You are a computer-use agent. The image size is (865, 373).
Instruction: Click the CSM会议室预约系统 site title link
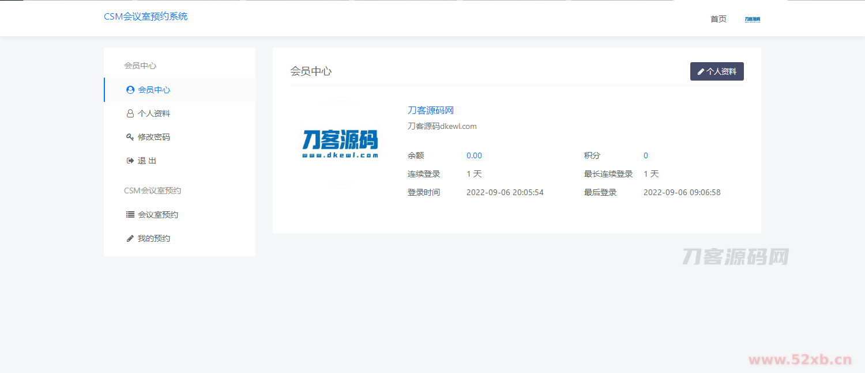click(x=145, y=17)
